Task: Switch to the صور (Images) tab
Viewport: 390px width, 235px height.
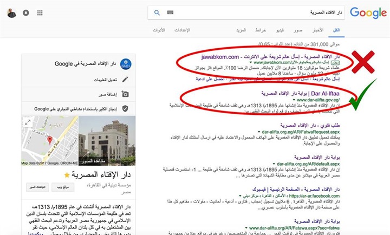Action: [298, 30]
